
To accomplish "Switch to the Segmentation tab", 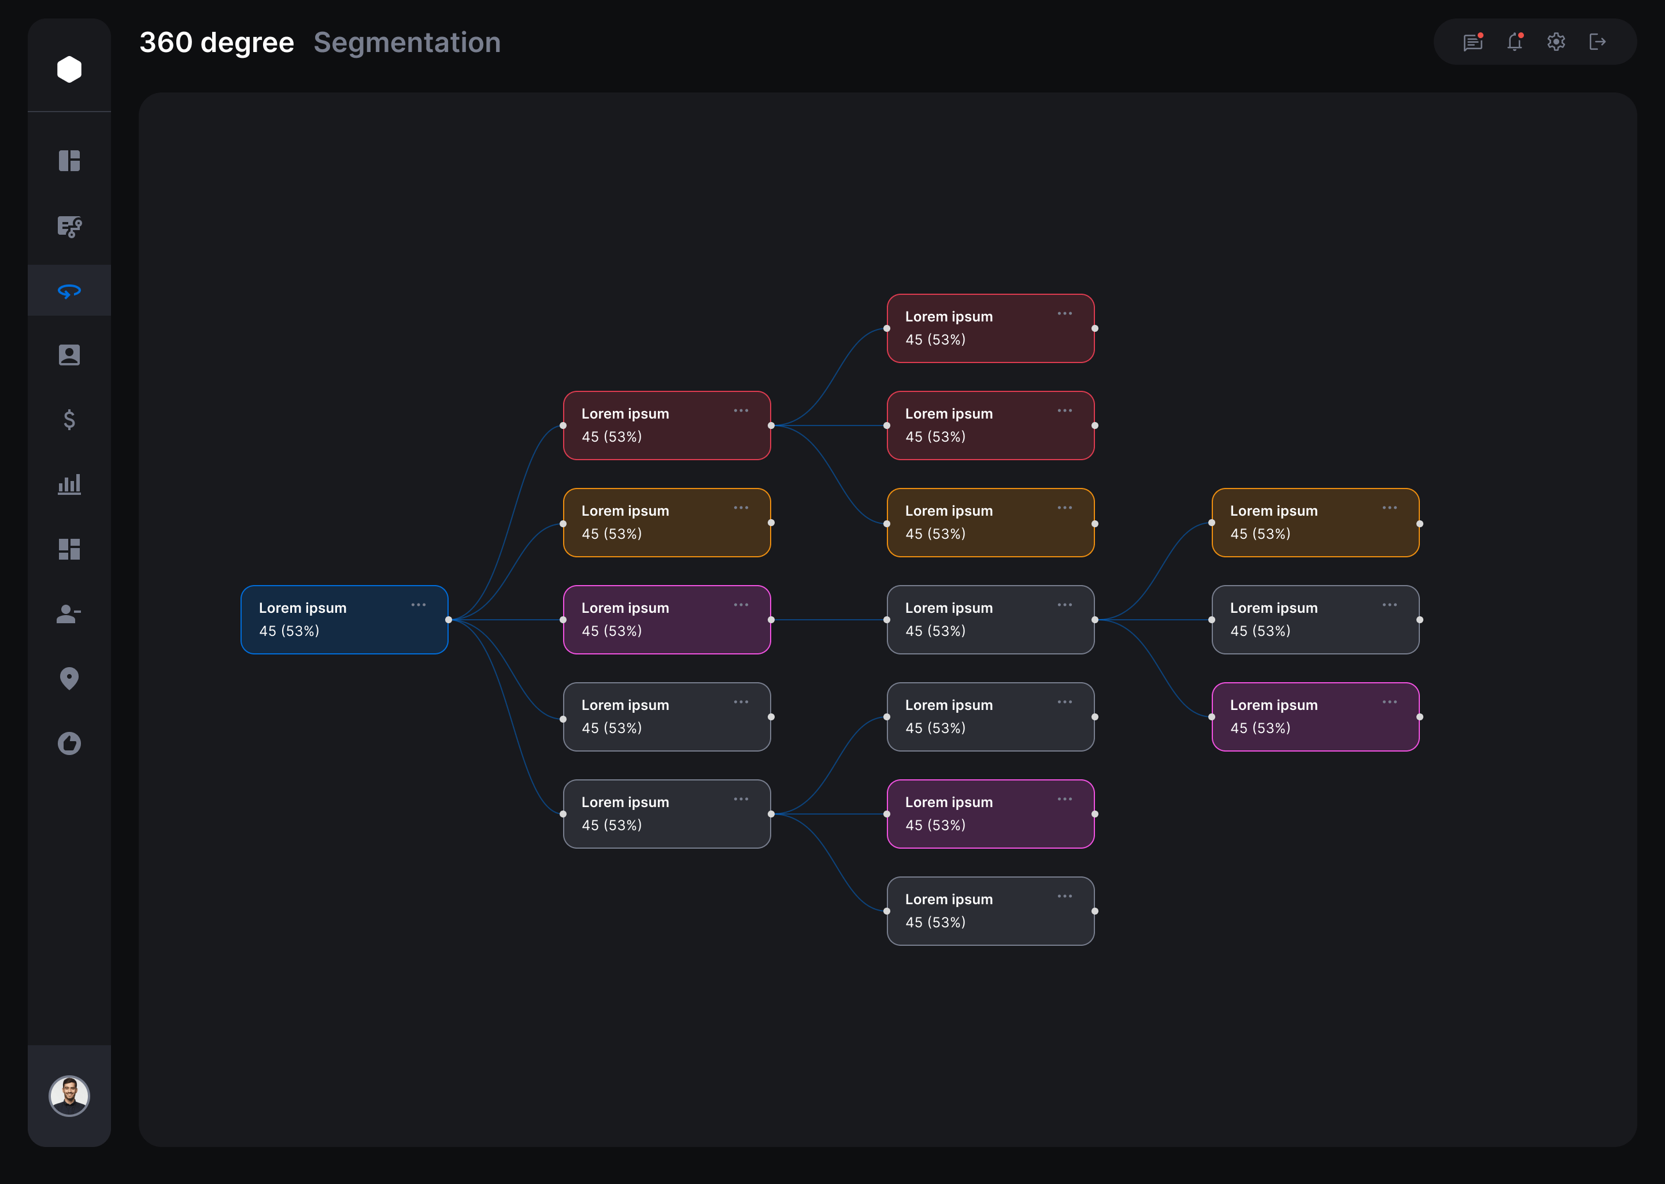I will coord(407,42).
